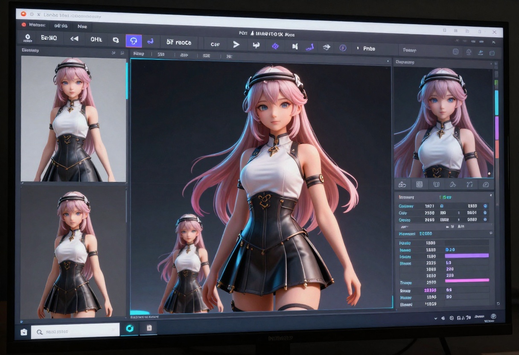Click the Phbe toolbar button
This screenshot has height=355, width=519.
click(x=369, y=49)
